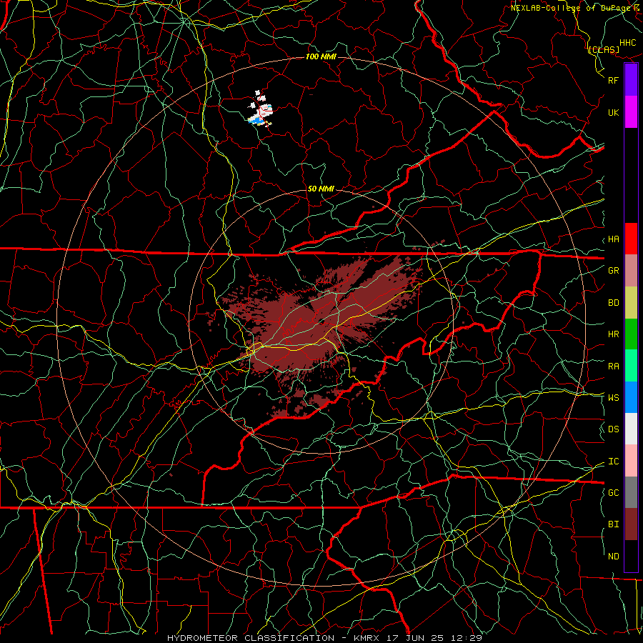Click the DS legend label

[614, 429]
